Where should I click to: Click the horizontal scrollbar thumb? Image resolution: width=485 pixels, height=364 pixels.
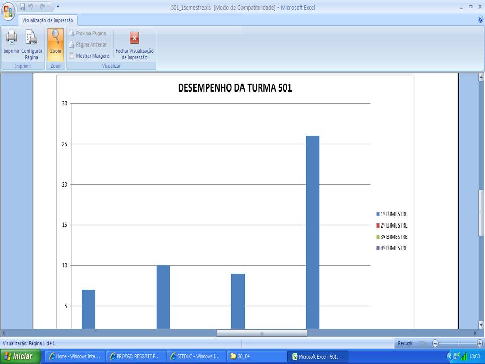point(262,333)
